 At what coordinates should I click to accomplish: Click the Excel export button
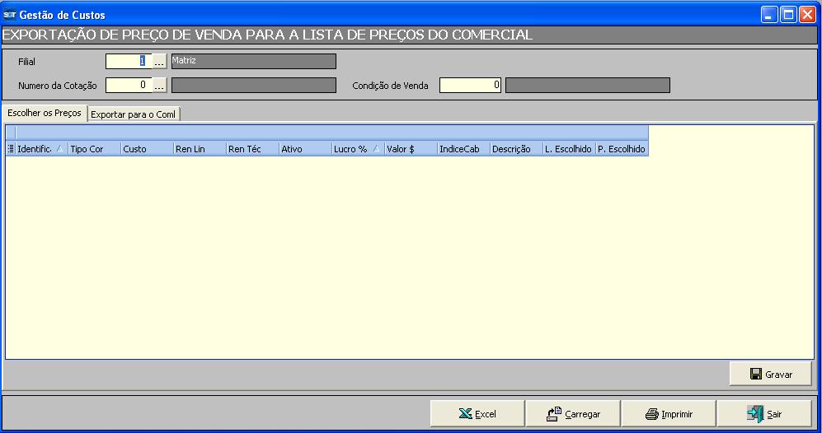point(478,414)
